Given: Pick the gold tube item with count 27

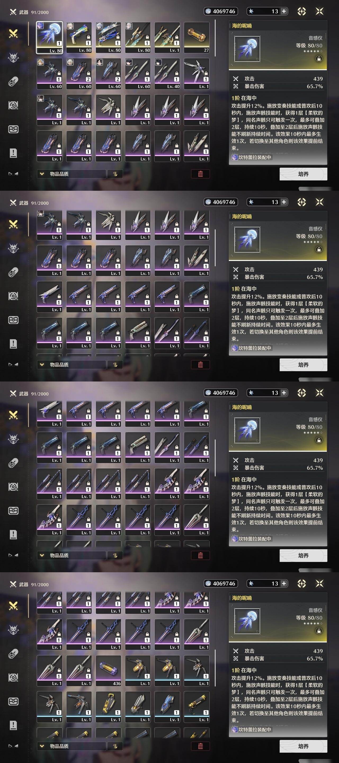Looking at the screenshot, I should [x=197, y=38].
